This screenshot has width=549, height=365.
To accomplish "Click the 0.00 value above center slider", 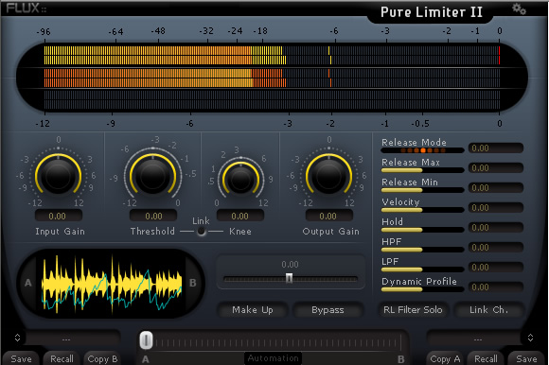I will (x=290, y=265).
